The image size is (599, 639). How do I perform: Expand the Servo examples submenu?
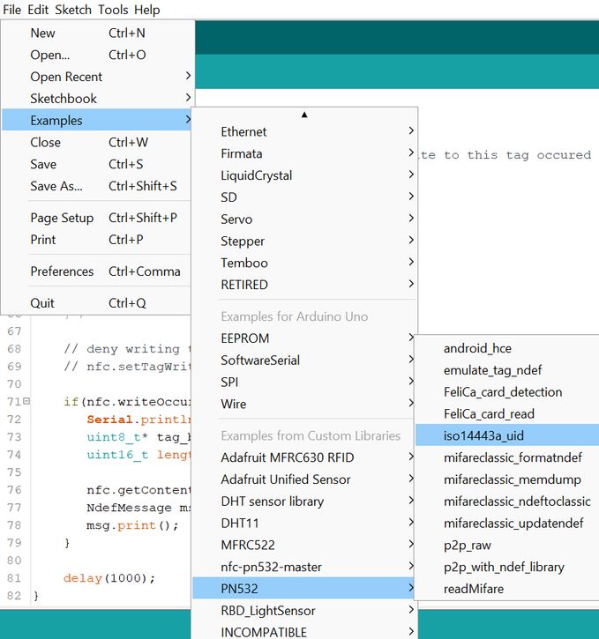304,219
